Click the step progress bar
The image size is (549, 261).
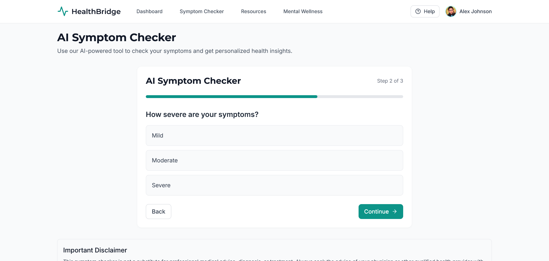[x=274, y=97]
